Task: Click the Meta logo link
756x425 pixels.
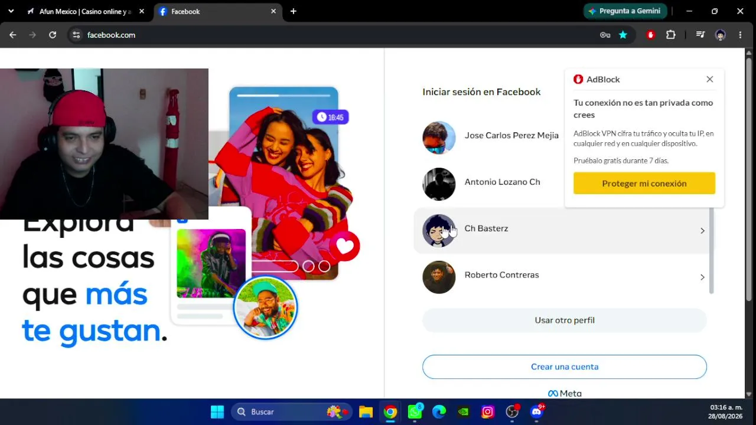Action: [565, 394]
